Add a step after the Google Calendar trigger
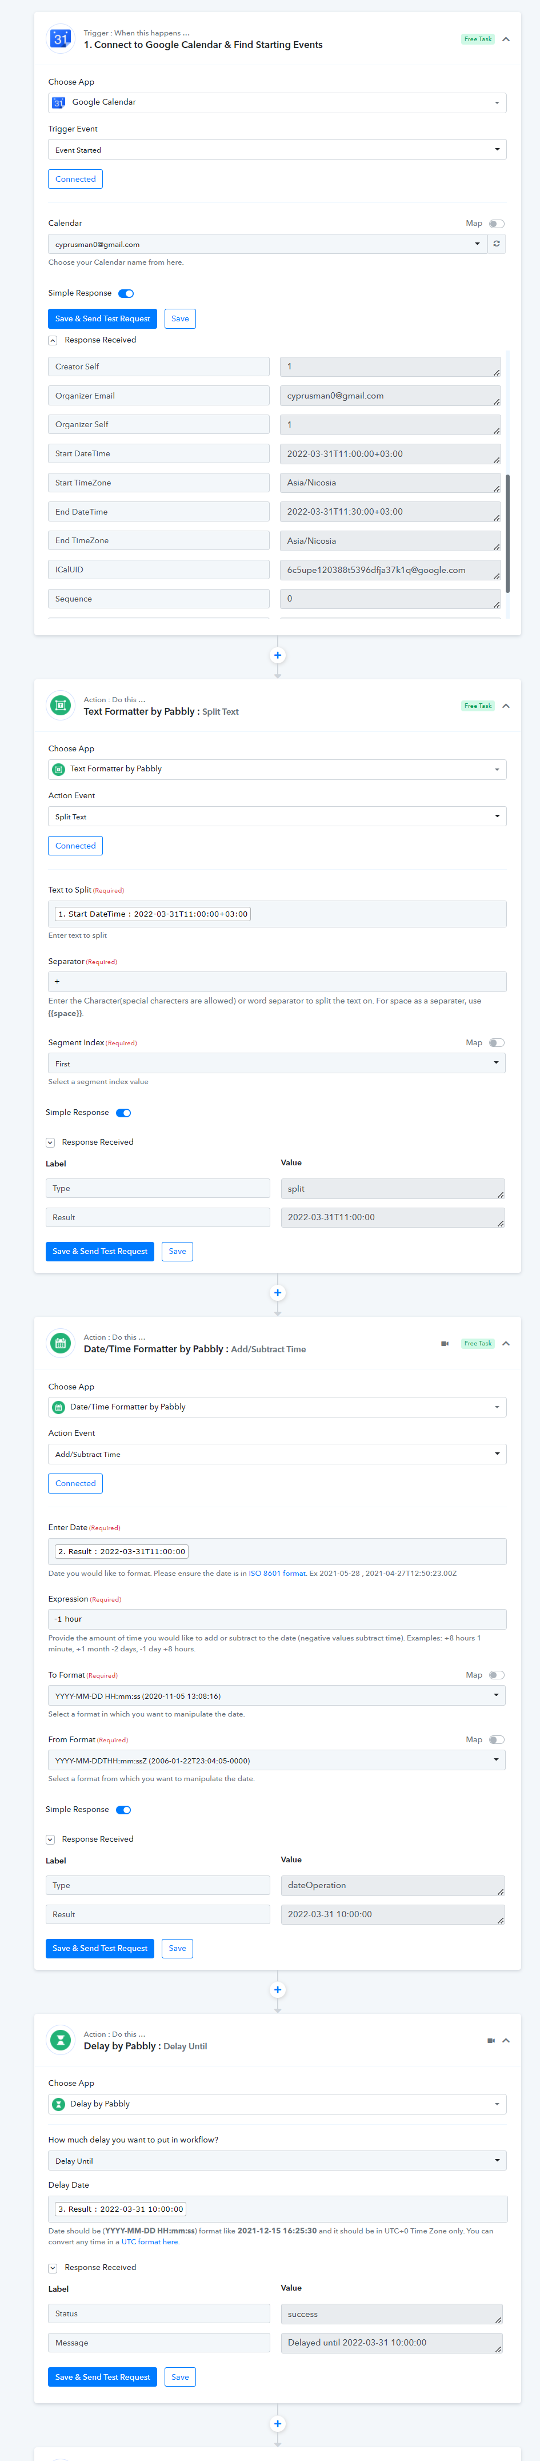540x2461 pixels. click(x=278, y=655)
